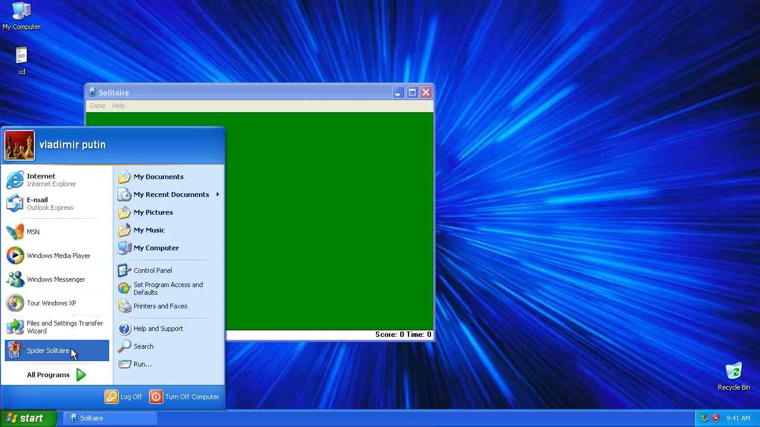Open Set Program Access and Defaults icon
Viewport: 760px width, 427px height.
coord(123,288)
